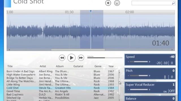Screen dimensions: 181x101
Task: Increase Speed with the plus sign
Action: point(150,62)
